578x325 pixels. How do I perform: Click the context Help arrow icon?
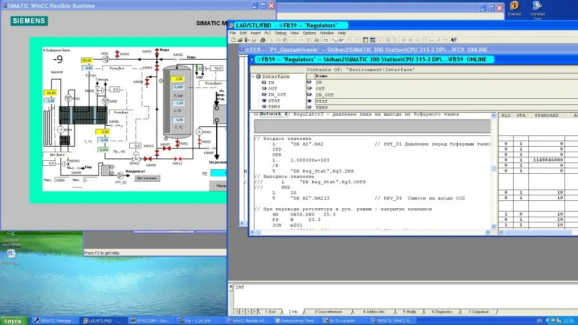[x=454, y=40]
